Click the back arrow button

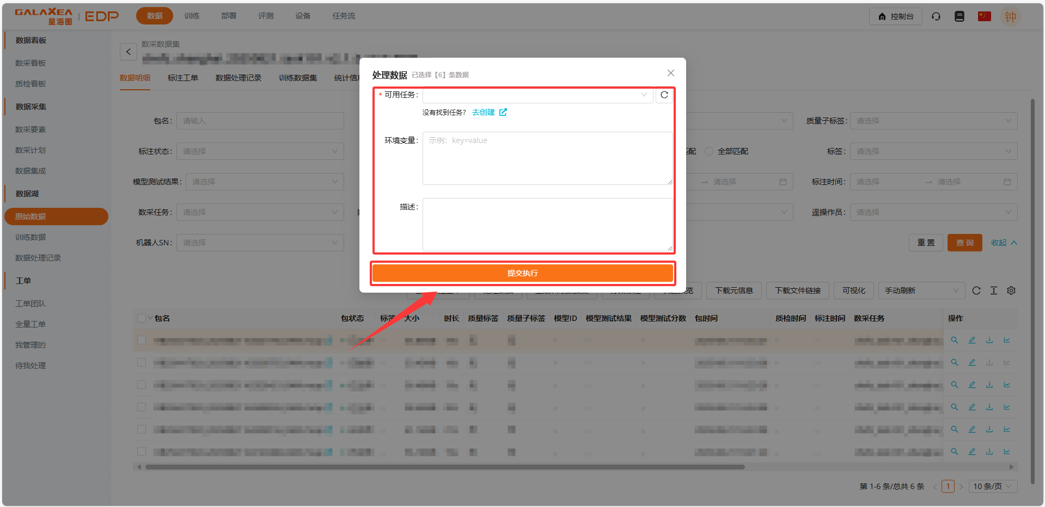click(x=129, y=52)
